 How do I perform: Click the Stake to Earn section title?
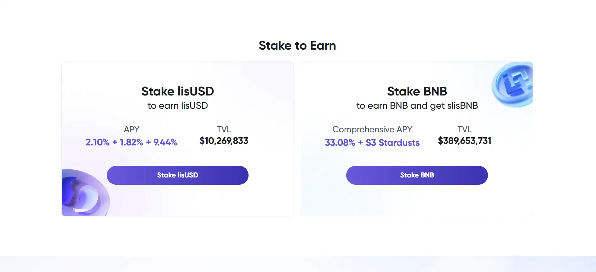tap(297, 46)
